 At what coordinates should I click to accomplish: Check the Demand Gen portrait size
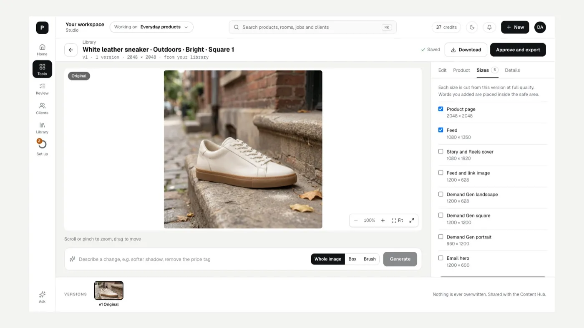(441, 236)
